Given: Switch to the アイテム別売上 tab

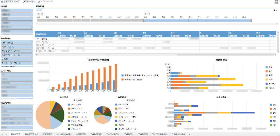Looking at the screenshot, I should point(113,134).
